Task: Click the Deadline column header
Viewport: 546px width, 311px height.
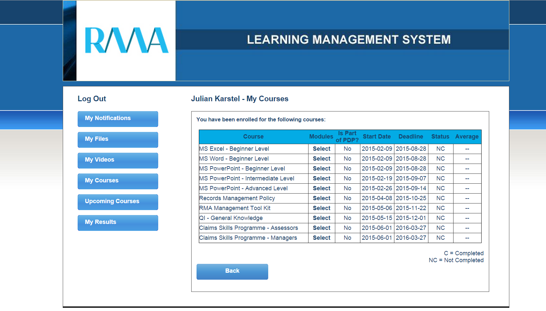Action: pyautogui.click(x=411, y=137)
